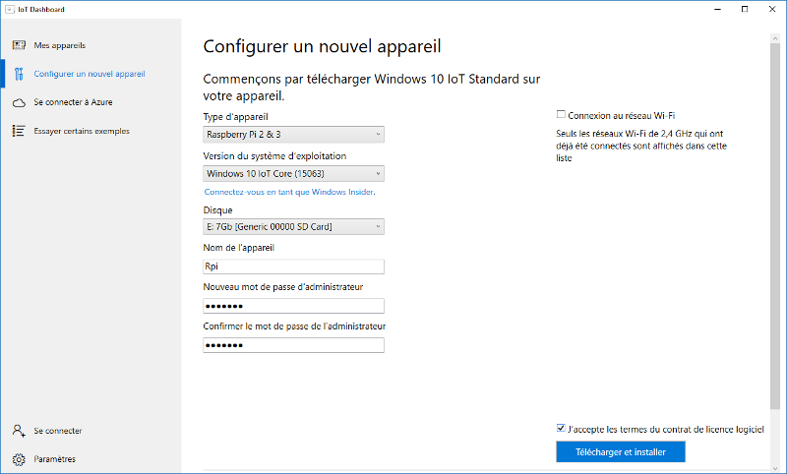This screenshot has height=474, width=787.
Task: Close the IoT Dashboard window
Action: click(772, 9)
